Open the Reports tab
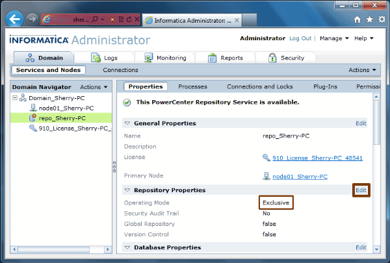 tap(226, 58)
